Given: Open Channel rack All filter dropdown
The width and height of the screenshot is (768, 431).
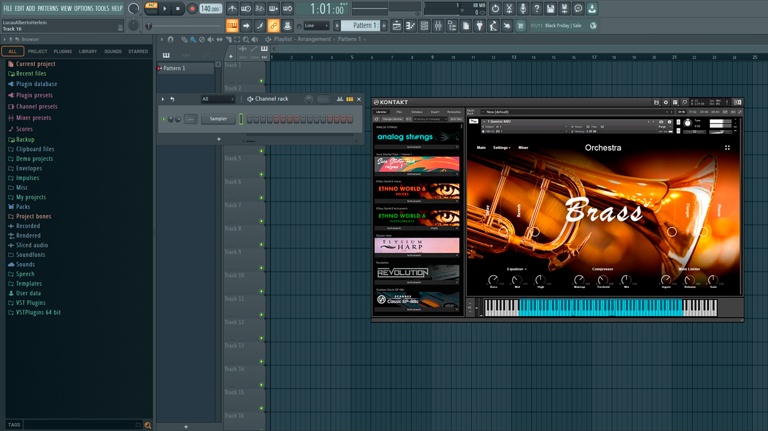Looking at the screenshot, I should (x=218, y=99).
